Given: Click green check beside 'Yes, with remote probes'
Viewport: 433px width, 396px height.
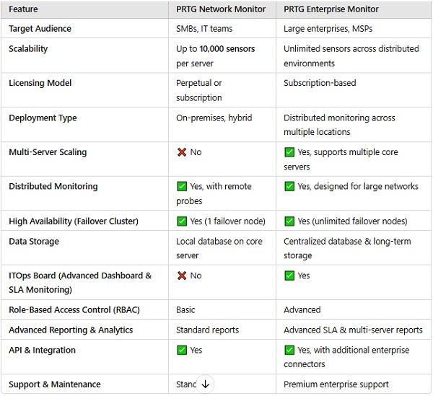Looking at the screenshot, I should pyautogui.click(x=182, y=186).
